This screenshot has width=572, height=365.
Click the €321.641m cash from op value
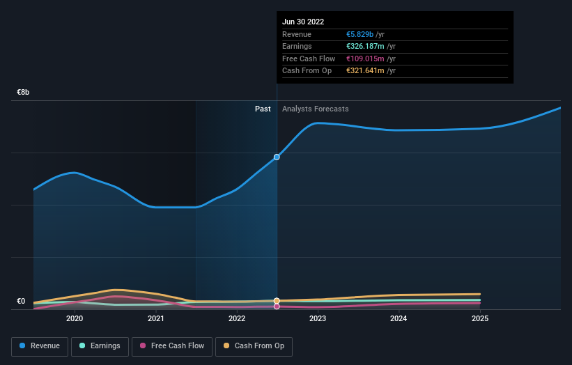[x=365, y=71]
